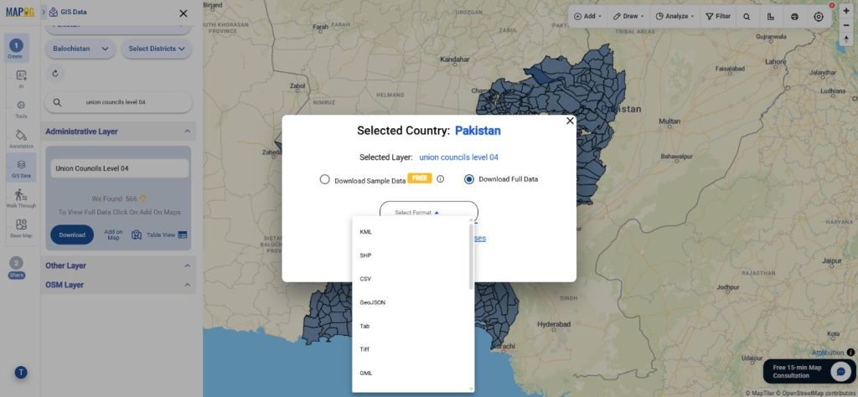
Task: Click the locate target icon in toolbar
Action: pos(819,17)
